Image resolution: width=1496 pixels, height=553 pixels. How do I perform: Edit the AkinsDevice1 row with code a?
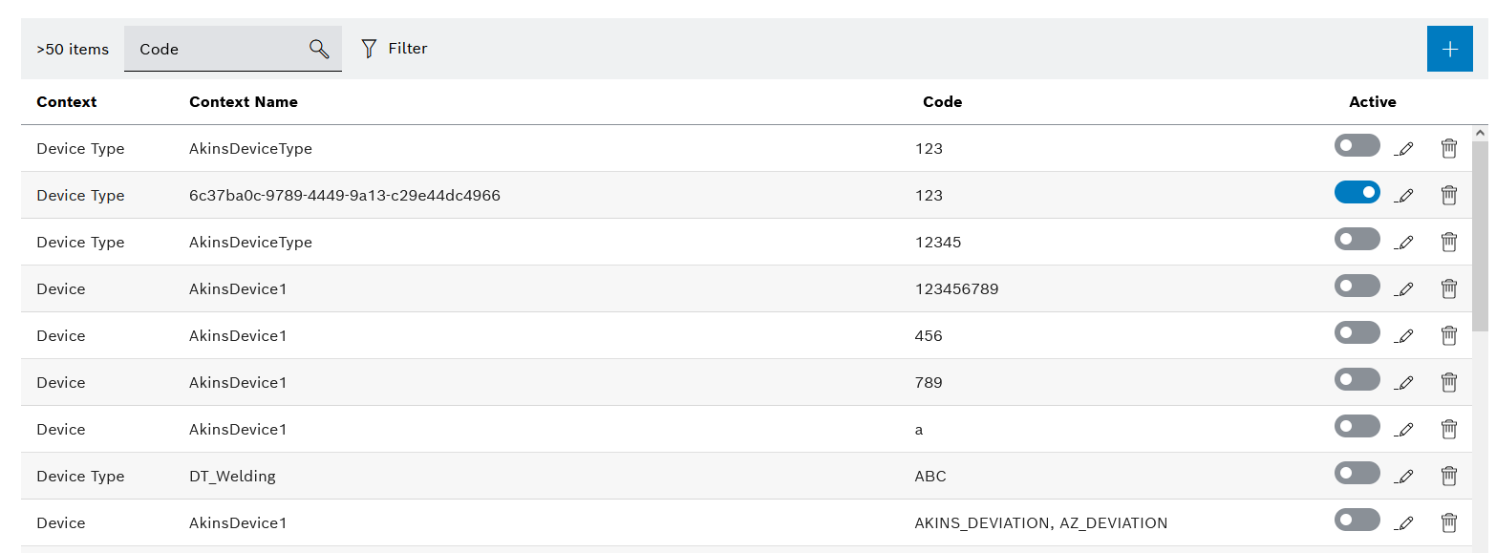point(1403,430)
